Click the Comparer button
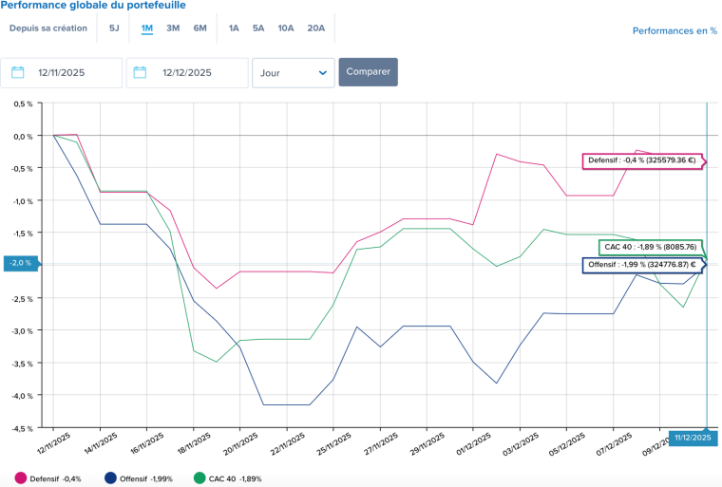Viewport: 722px width, 487px height. 368,72
